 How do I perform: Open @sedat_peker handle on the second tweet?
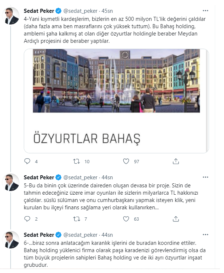click(x=80, y=177)
